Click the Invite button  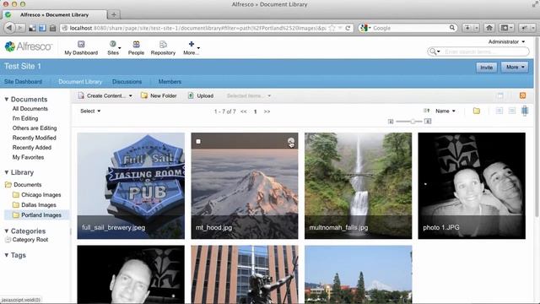point(486,68)
